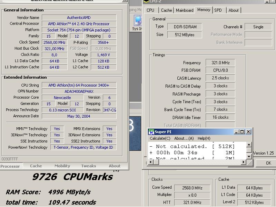Click the Channels # Single field
The image size is (276, 207).
click(258, 27)
